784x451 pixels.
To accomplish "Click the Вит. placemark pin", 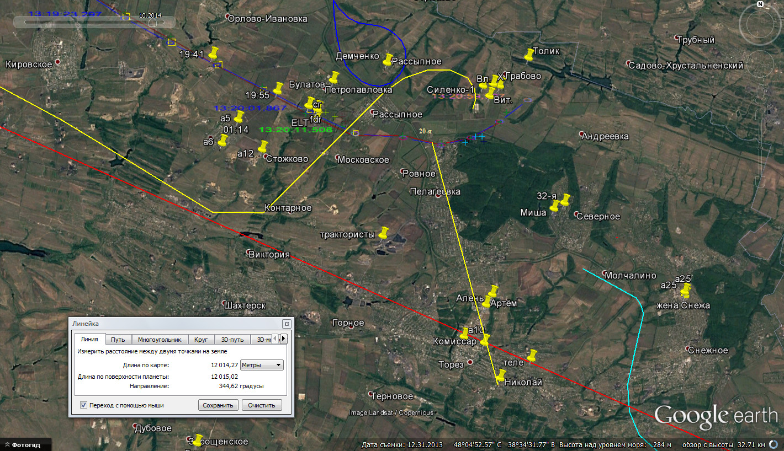I will [x=489, y=93].
